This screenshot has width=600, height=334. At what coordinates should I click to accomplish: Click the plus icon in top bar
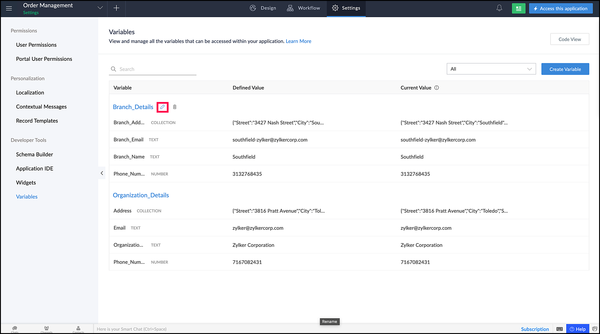coord(116,8)
